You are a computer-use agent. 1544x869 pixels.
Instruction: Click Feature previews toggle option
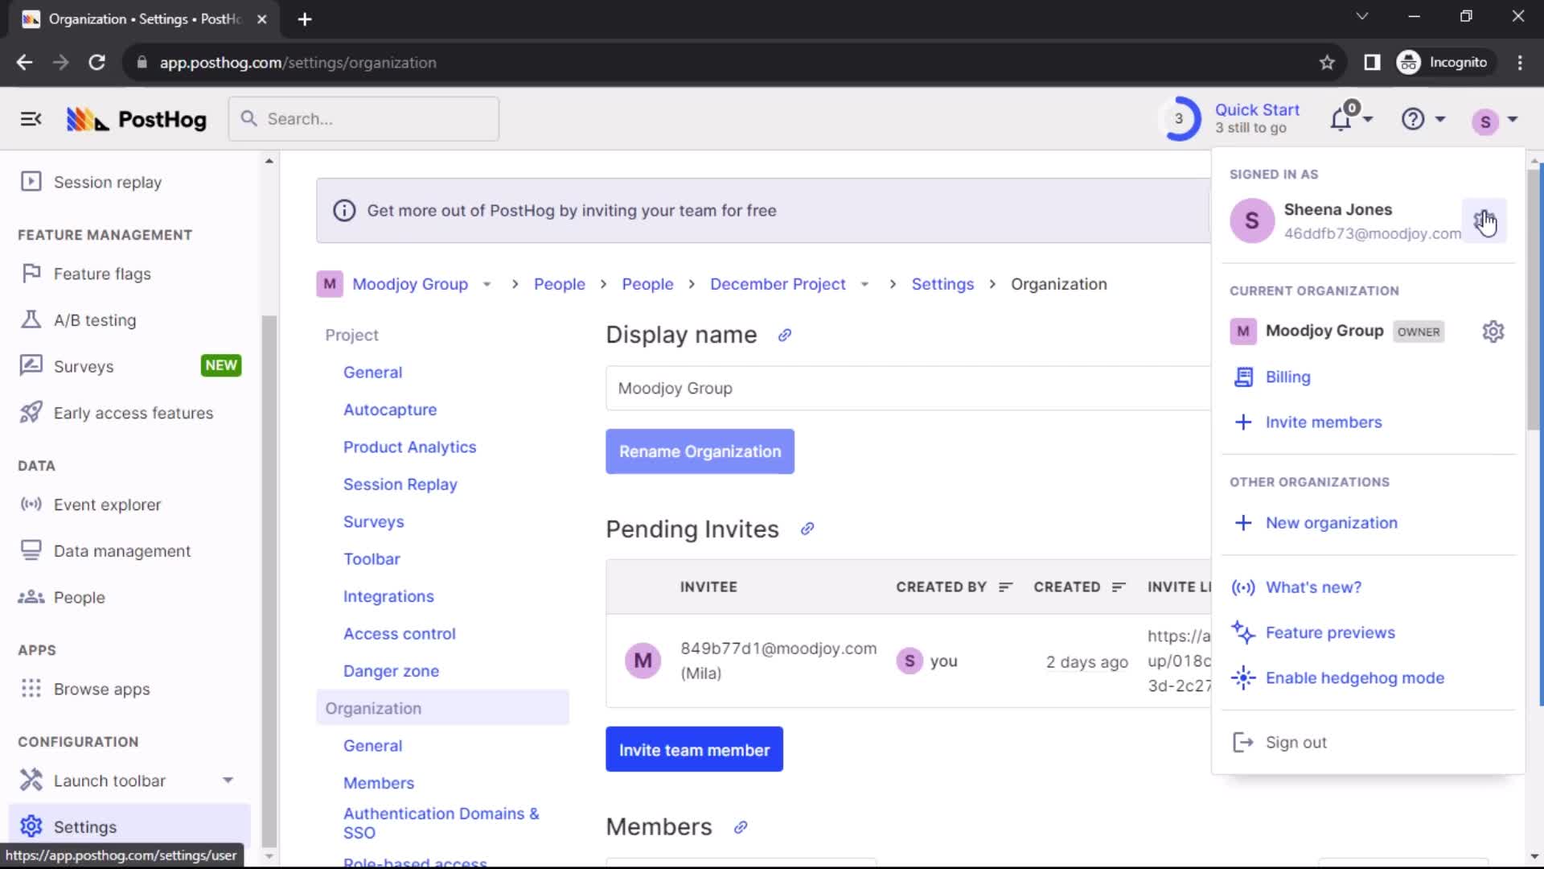pyautogui.click(x=1331, y=632)
